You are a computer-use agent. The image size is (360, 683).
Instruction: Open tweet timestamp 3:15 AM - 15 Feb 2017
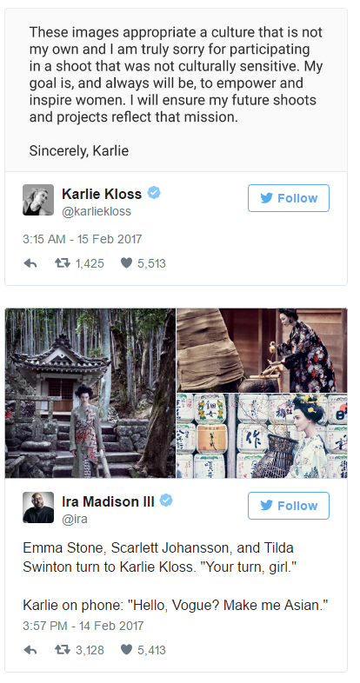[83, 239]
